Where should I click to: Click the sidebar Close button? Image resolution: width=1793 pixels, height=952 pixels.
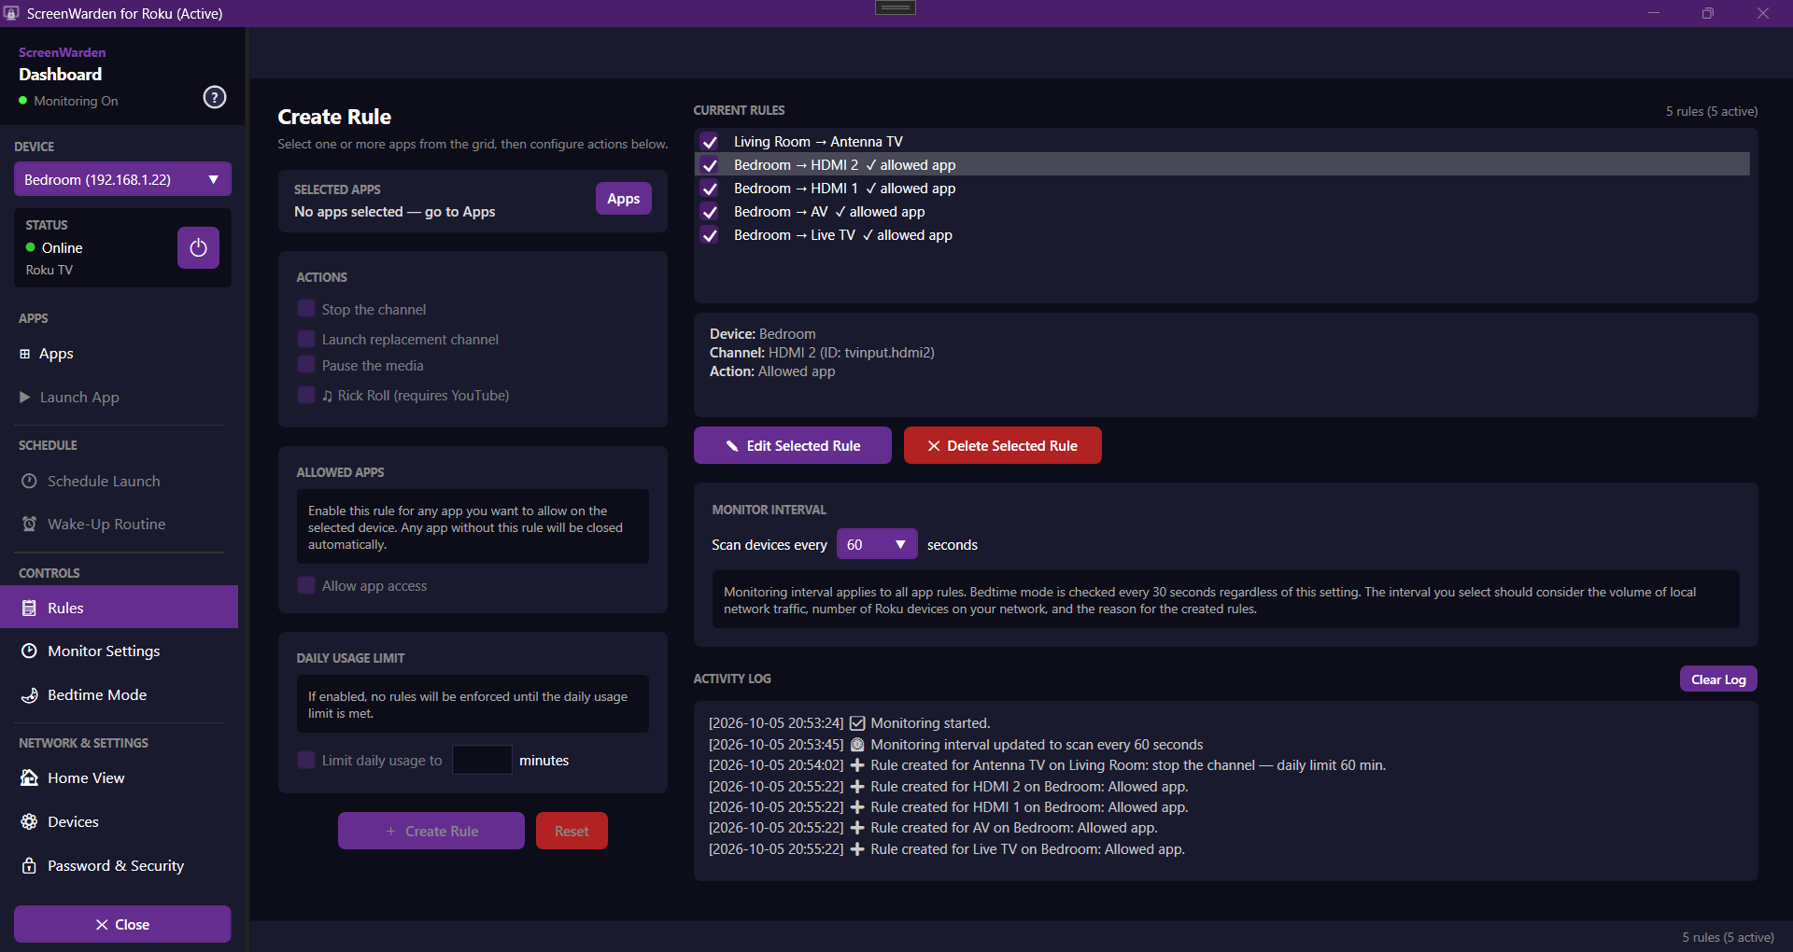[122, 924]
